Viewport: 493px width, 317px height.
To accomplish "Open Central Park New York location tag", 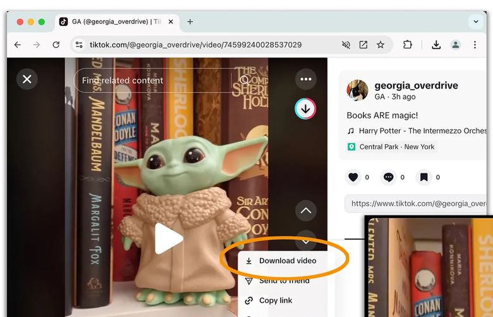I will [391, 147].
